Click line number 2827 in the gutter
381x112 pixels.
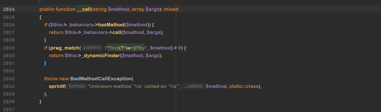9,32
